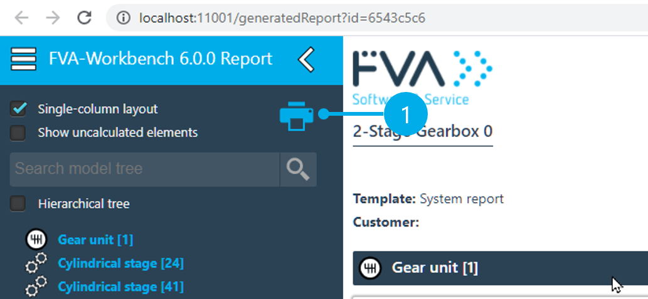Click the Gear unit icon in tree

(x=36, y=240)
